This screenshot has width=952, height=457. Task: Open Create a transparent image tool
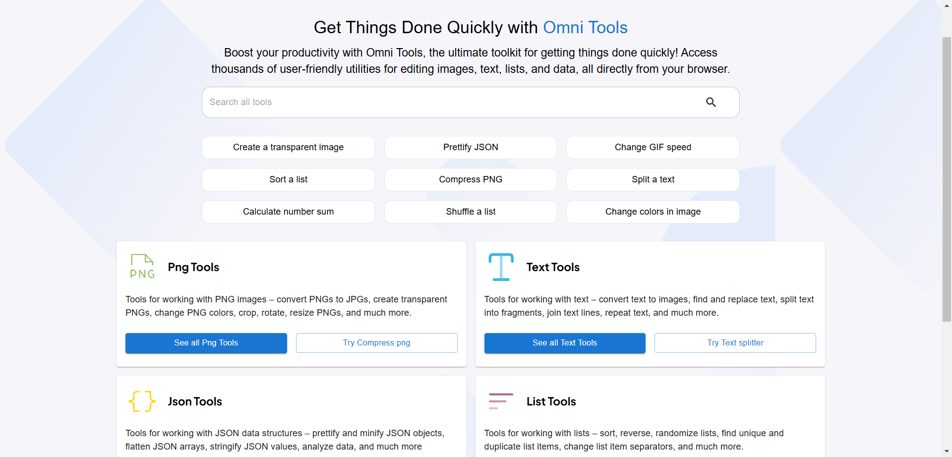pos(288,147)
